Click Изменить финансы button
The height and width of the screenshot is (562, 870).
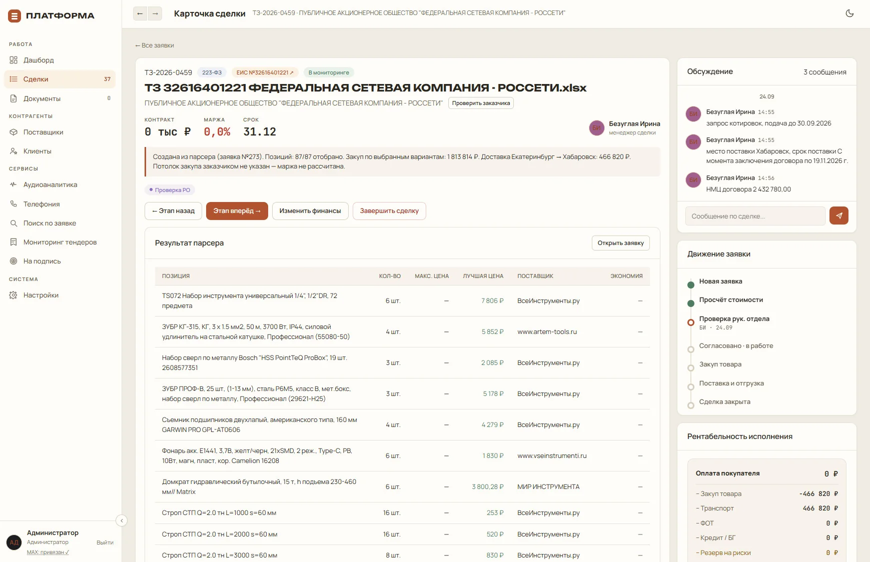coord(310,211)
